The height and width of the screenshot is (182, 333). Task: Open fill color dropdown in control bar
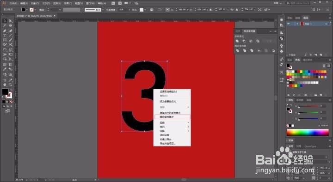click(x=27, y=10)
